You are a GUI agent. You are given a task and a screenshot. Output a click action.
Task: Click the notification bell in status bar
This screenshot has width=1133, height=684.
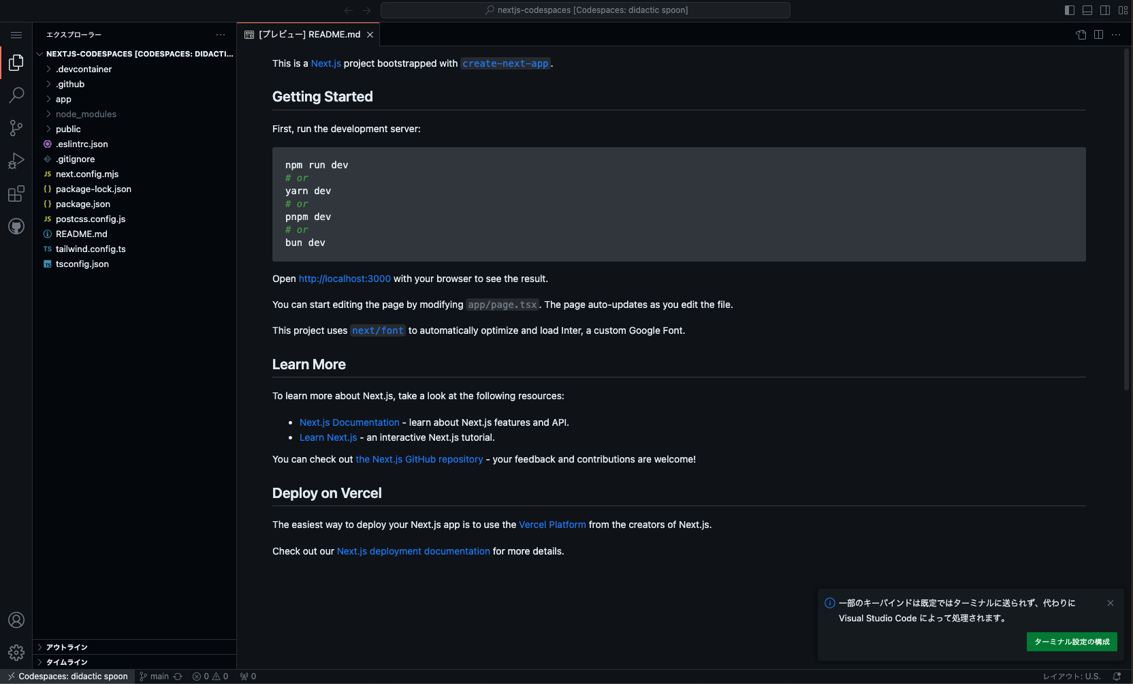1117,677
